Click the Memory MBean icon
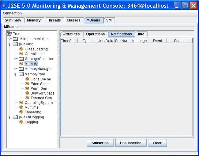This screenshot has height=156, width=199. (x=21, y=64)
